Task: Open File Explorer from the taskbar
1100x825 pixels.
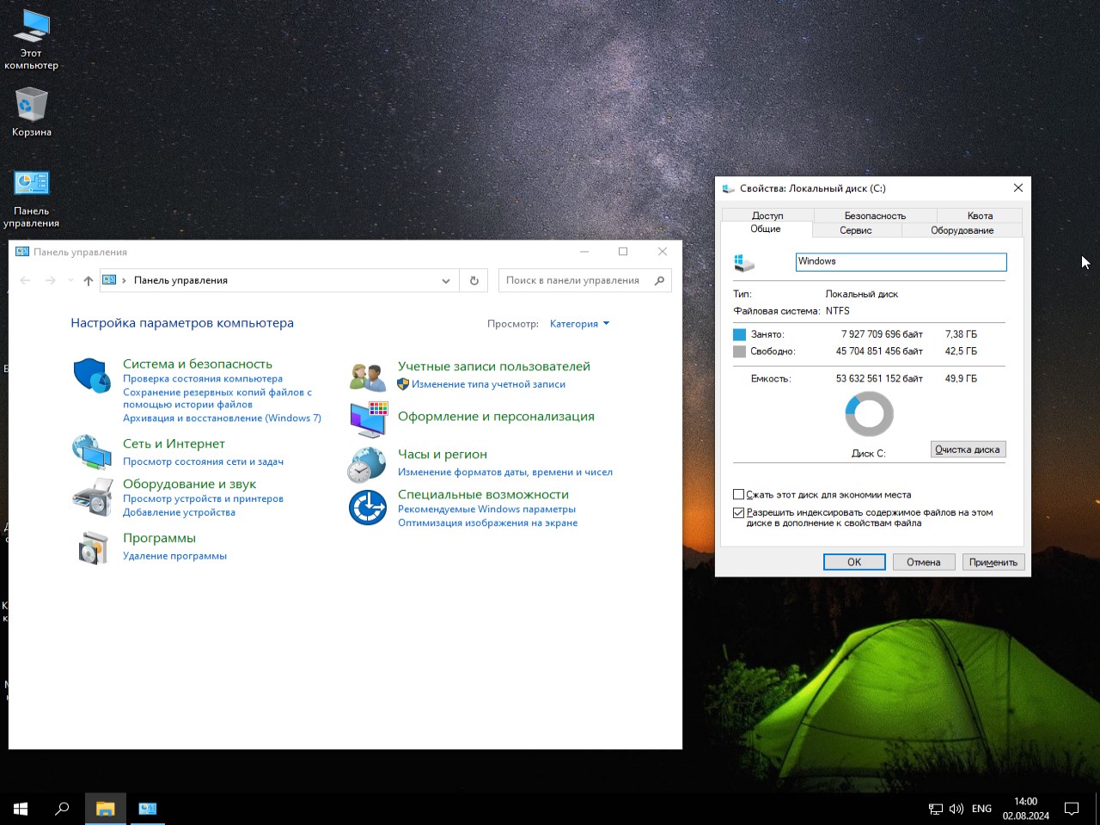Action: click(105, 809)
